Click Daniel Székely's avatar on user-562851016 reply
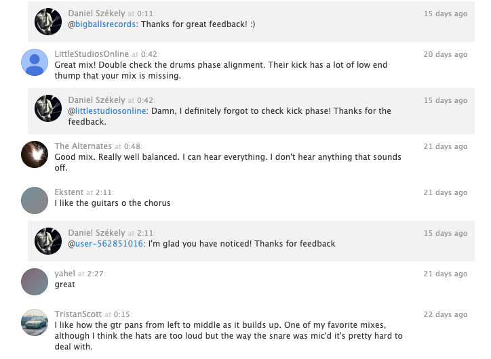 coord(48,241)
